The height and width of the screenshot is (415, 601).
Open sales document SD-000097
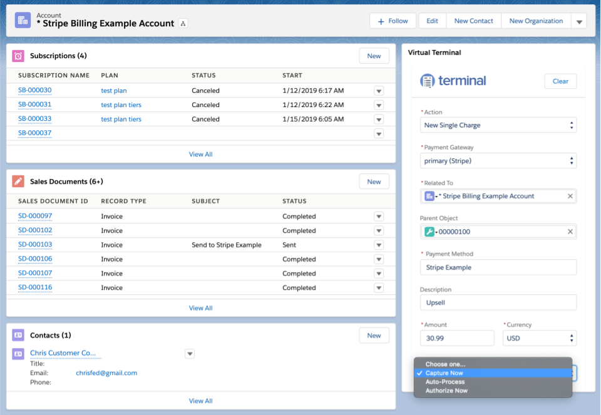pos(35,216)
